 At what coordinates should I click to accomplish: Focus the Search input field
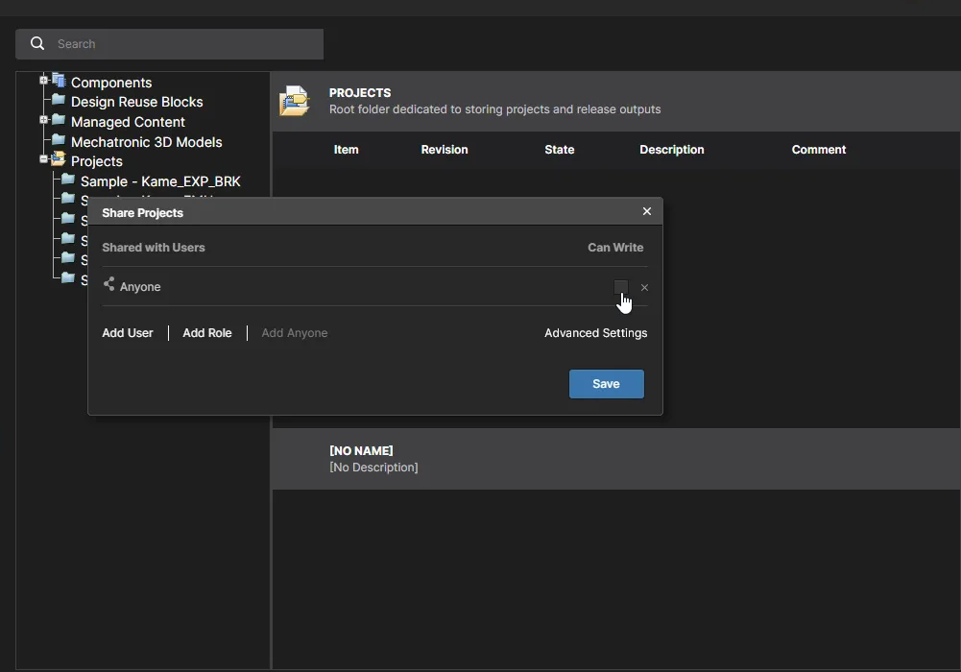[182, 44]
